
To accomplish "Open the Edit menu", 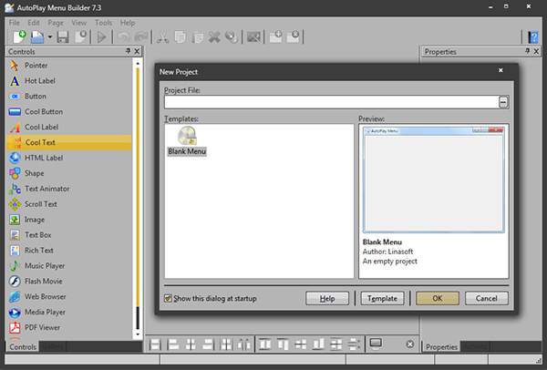I will click(x=34, y=23).
